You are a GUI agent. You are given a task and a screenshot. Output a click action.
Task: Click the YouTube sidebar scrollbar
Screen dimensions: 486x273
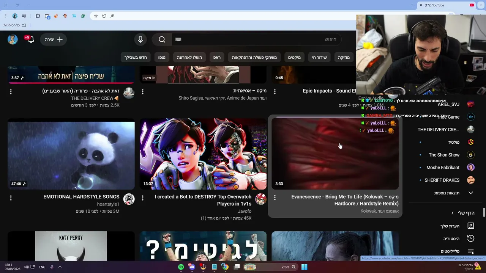pos(484,212)
